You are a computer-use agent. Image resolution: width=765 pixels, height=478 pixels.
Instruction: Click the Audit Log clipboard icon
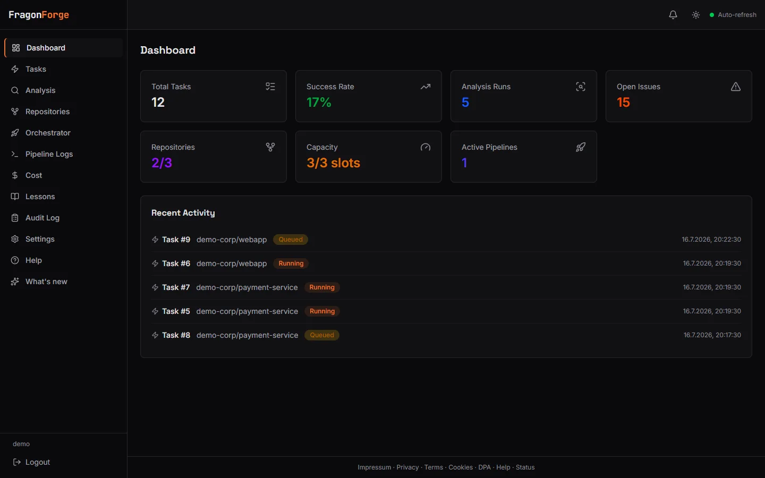15,218
